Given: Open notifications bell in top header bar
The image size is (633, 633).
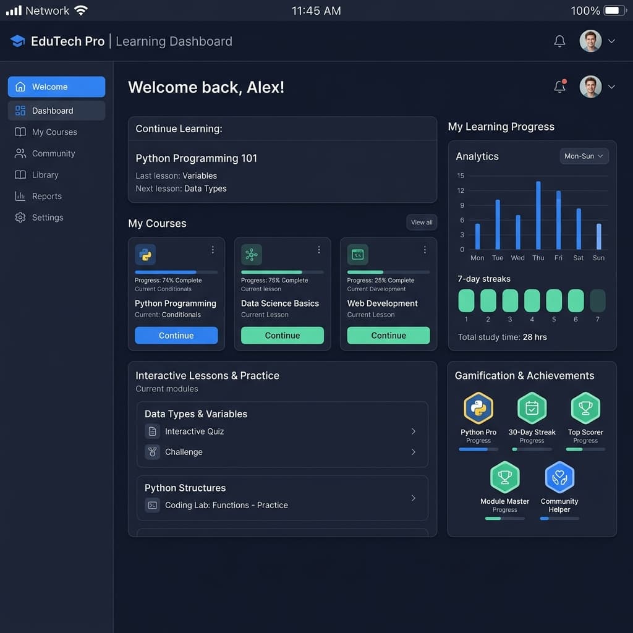Looking at the screenshot, I should click(559, 41).
